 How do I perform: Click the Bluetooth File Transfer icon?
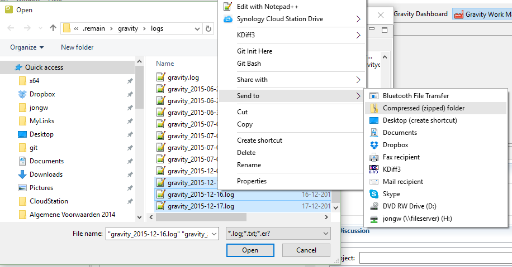tap(374, 96)
